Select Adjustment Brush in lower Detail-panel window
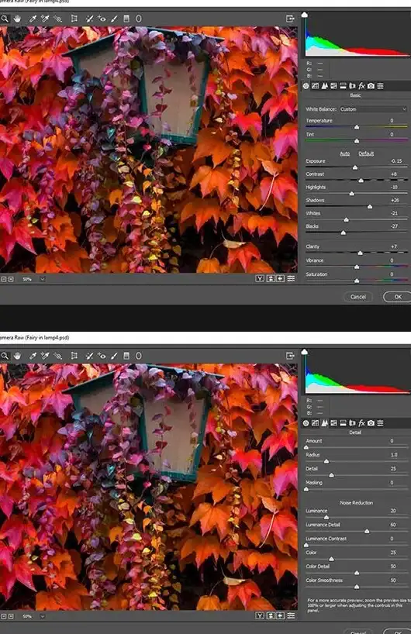Viewport: 411px width, 634px height. pos(114,356)
